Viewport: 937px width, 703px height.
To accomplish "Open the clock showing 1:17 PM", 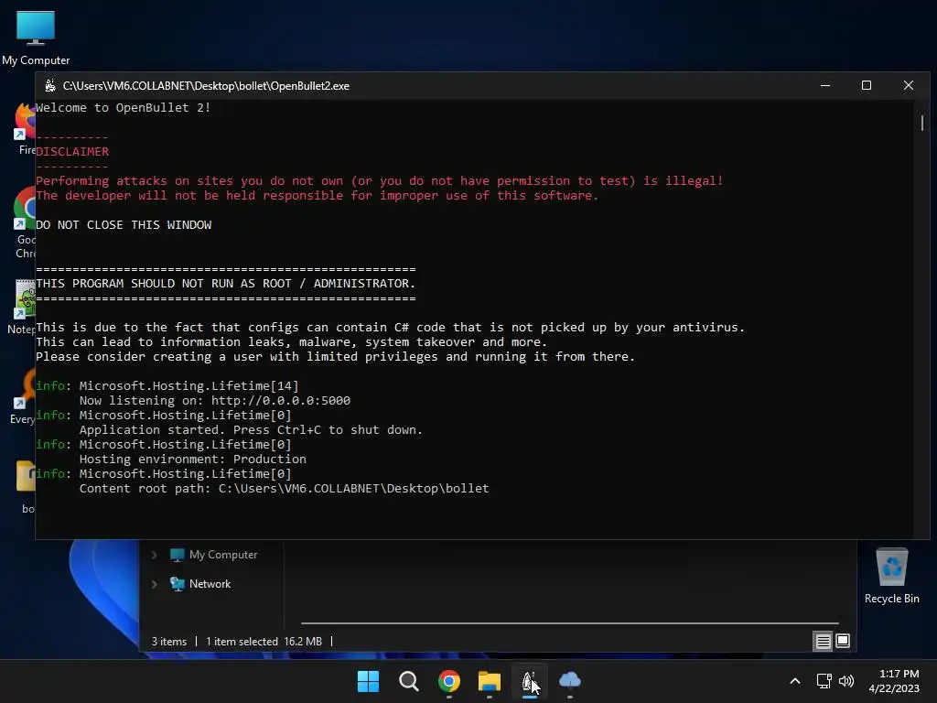I will pos(894,681).
